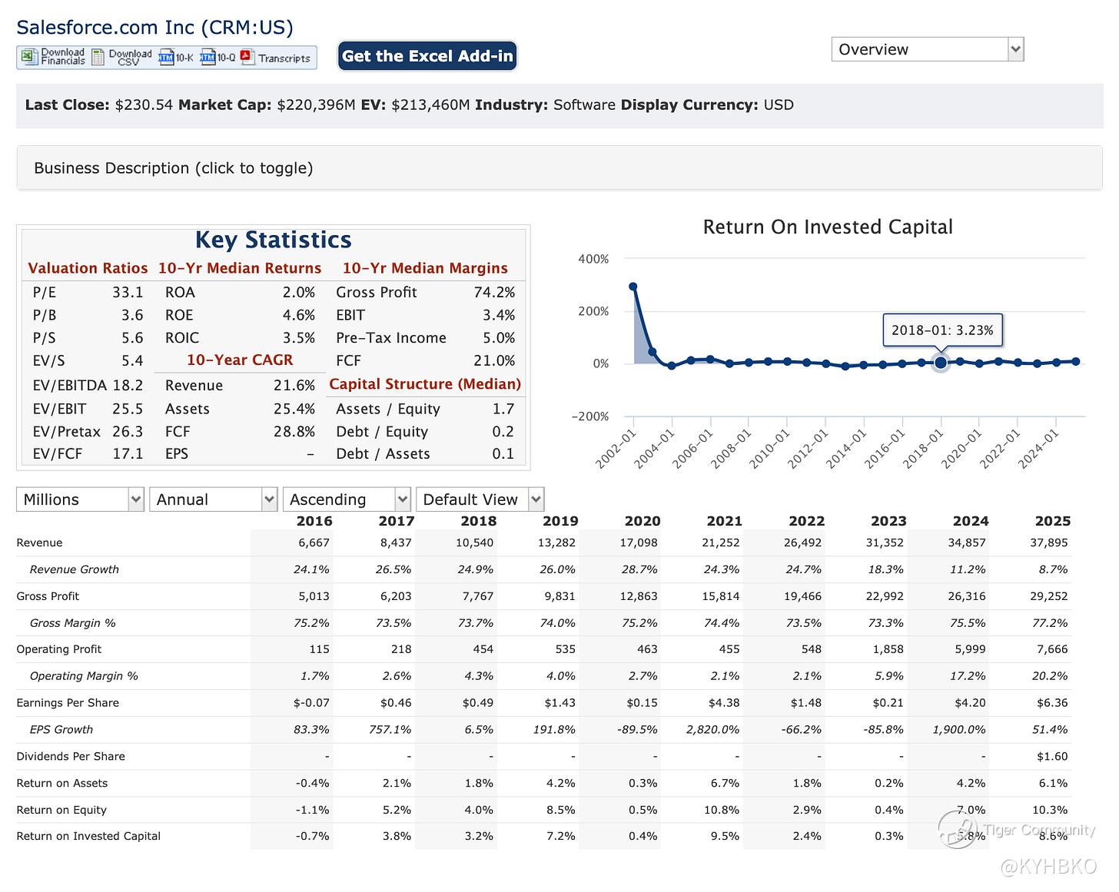Click Get the Excel Add-in button
This screenshot has height=892, width=1119.
[427, 56]
